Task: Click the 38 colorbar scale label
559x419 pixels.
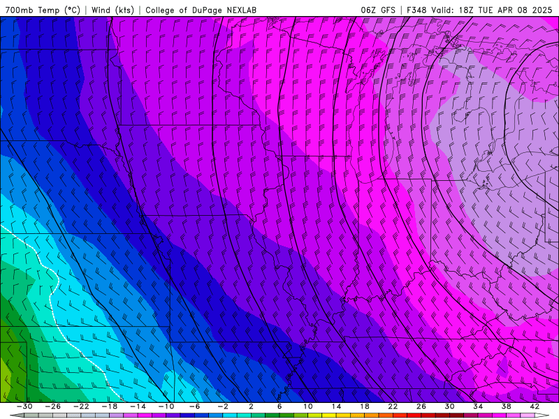Action: [506, 406]
